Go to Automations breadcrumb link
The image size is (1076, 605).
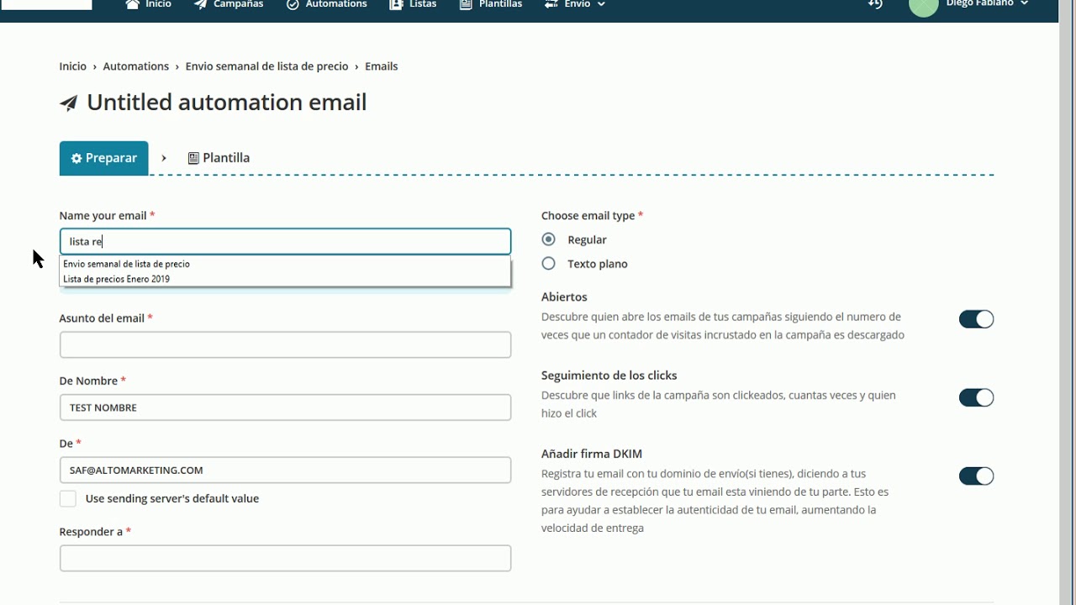pos(136,66)
